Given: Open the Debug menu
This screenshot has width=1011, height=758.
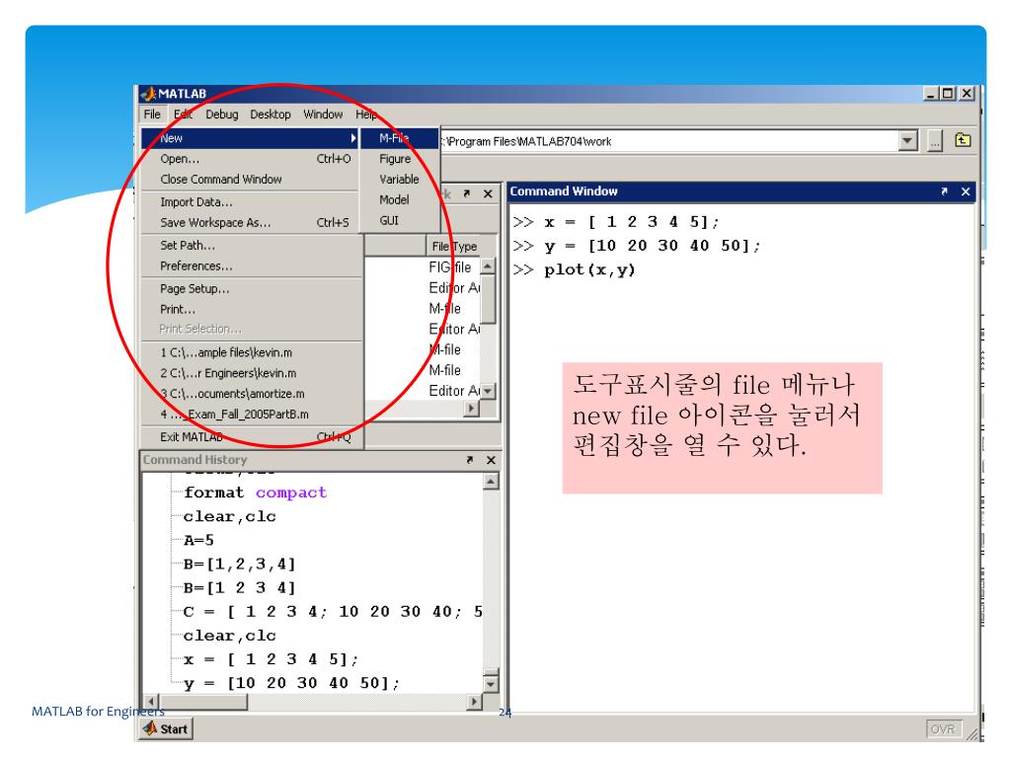Looking at the screenshot, I should pos(222,114).
